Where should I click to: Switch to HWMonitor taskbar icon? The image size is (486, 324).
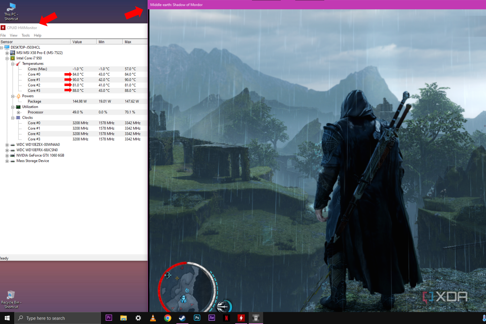241,318
